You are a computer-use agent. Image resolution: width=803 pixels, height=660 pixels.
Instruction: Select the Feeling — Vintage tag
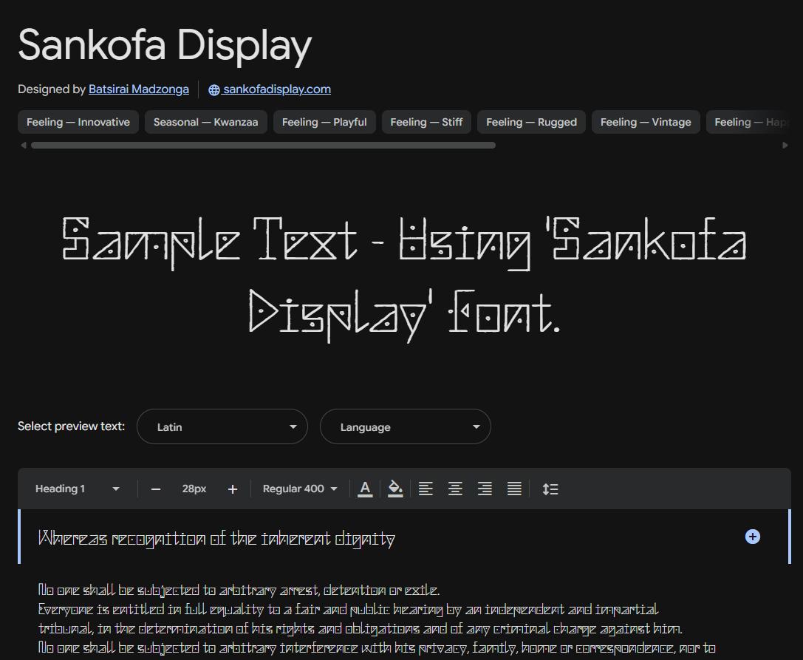pyautogui.click(x=646, y=122)
